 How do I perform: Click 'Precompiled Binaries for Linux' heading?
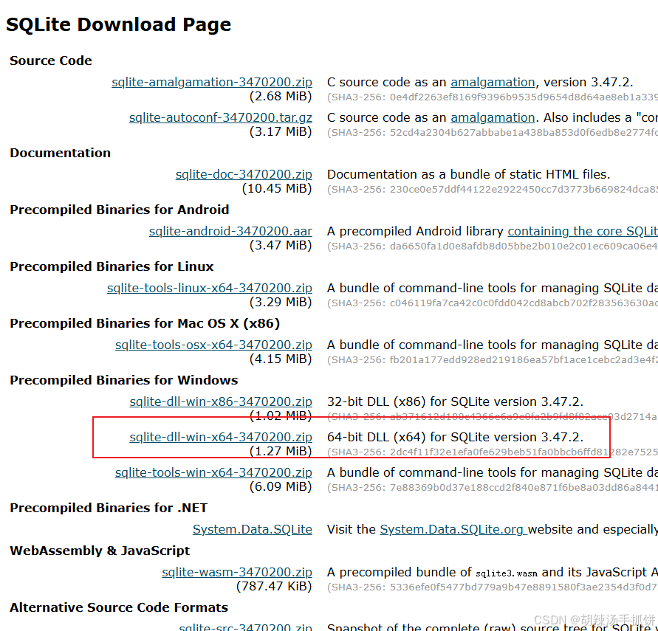coord(112,266)
